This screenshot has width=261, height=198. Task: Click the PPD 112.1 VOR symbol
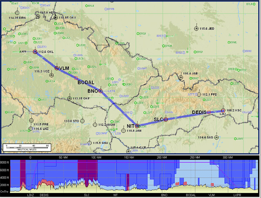click(199, 94)
